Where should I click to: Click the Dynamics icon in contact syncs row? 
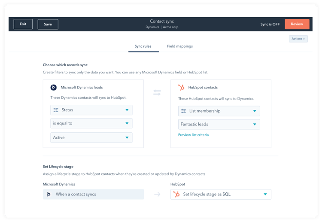pos(49,194)
